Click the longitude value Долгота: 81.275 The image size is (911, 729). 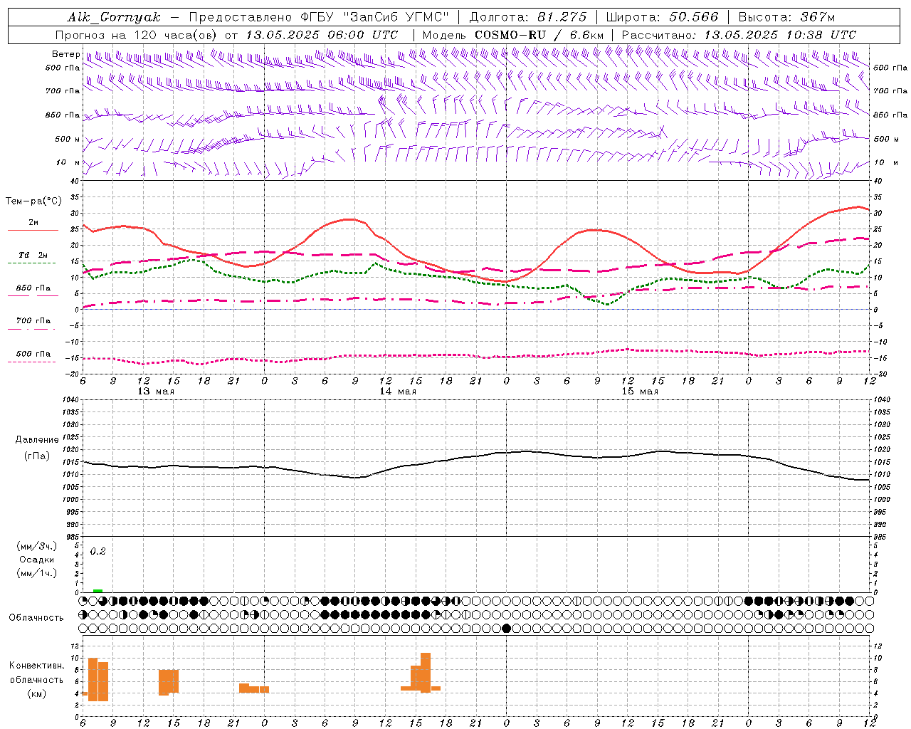click(528, 17)
